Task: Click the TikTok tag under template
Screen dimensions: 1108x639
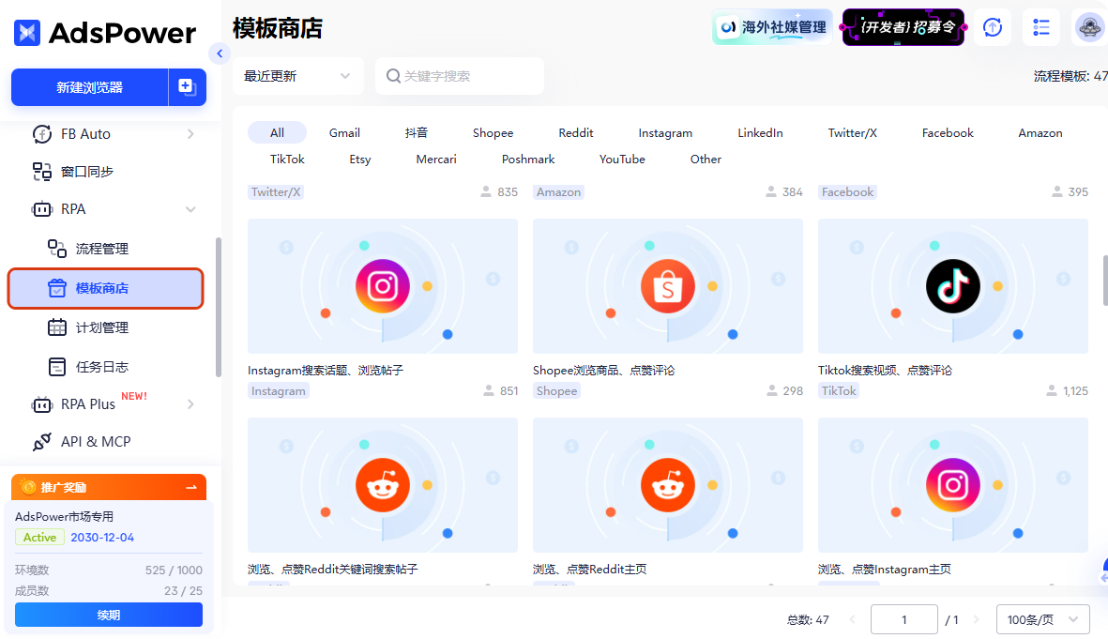Action: pos(839,391)
